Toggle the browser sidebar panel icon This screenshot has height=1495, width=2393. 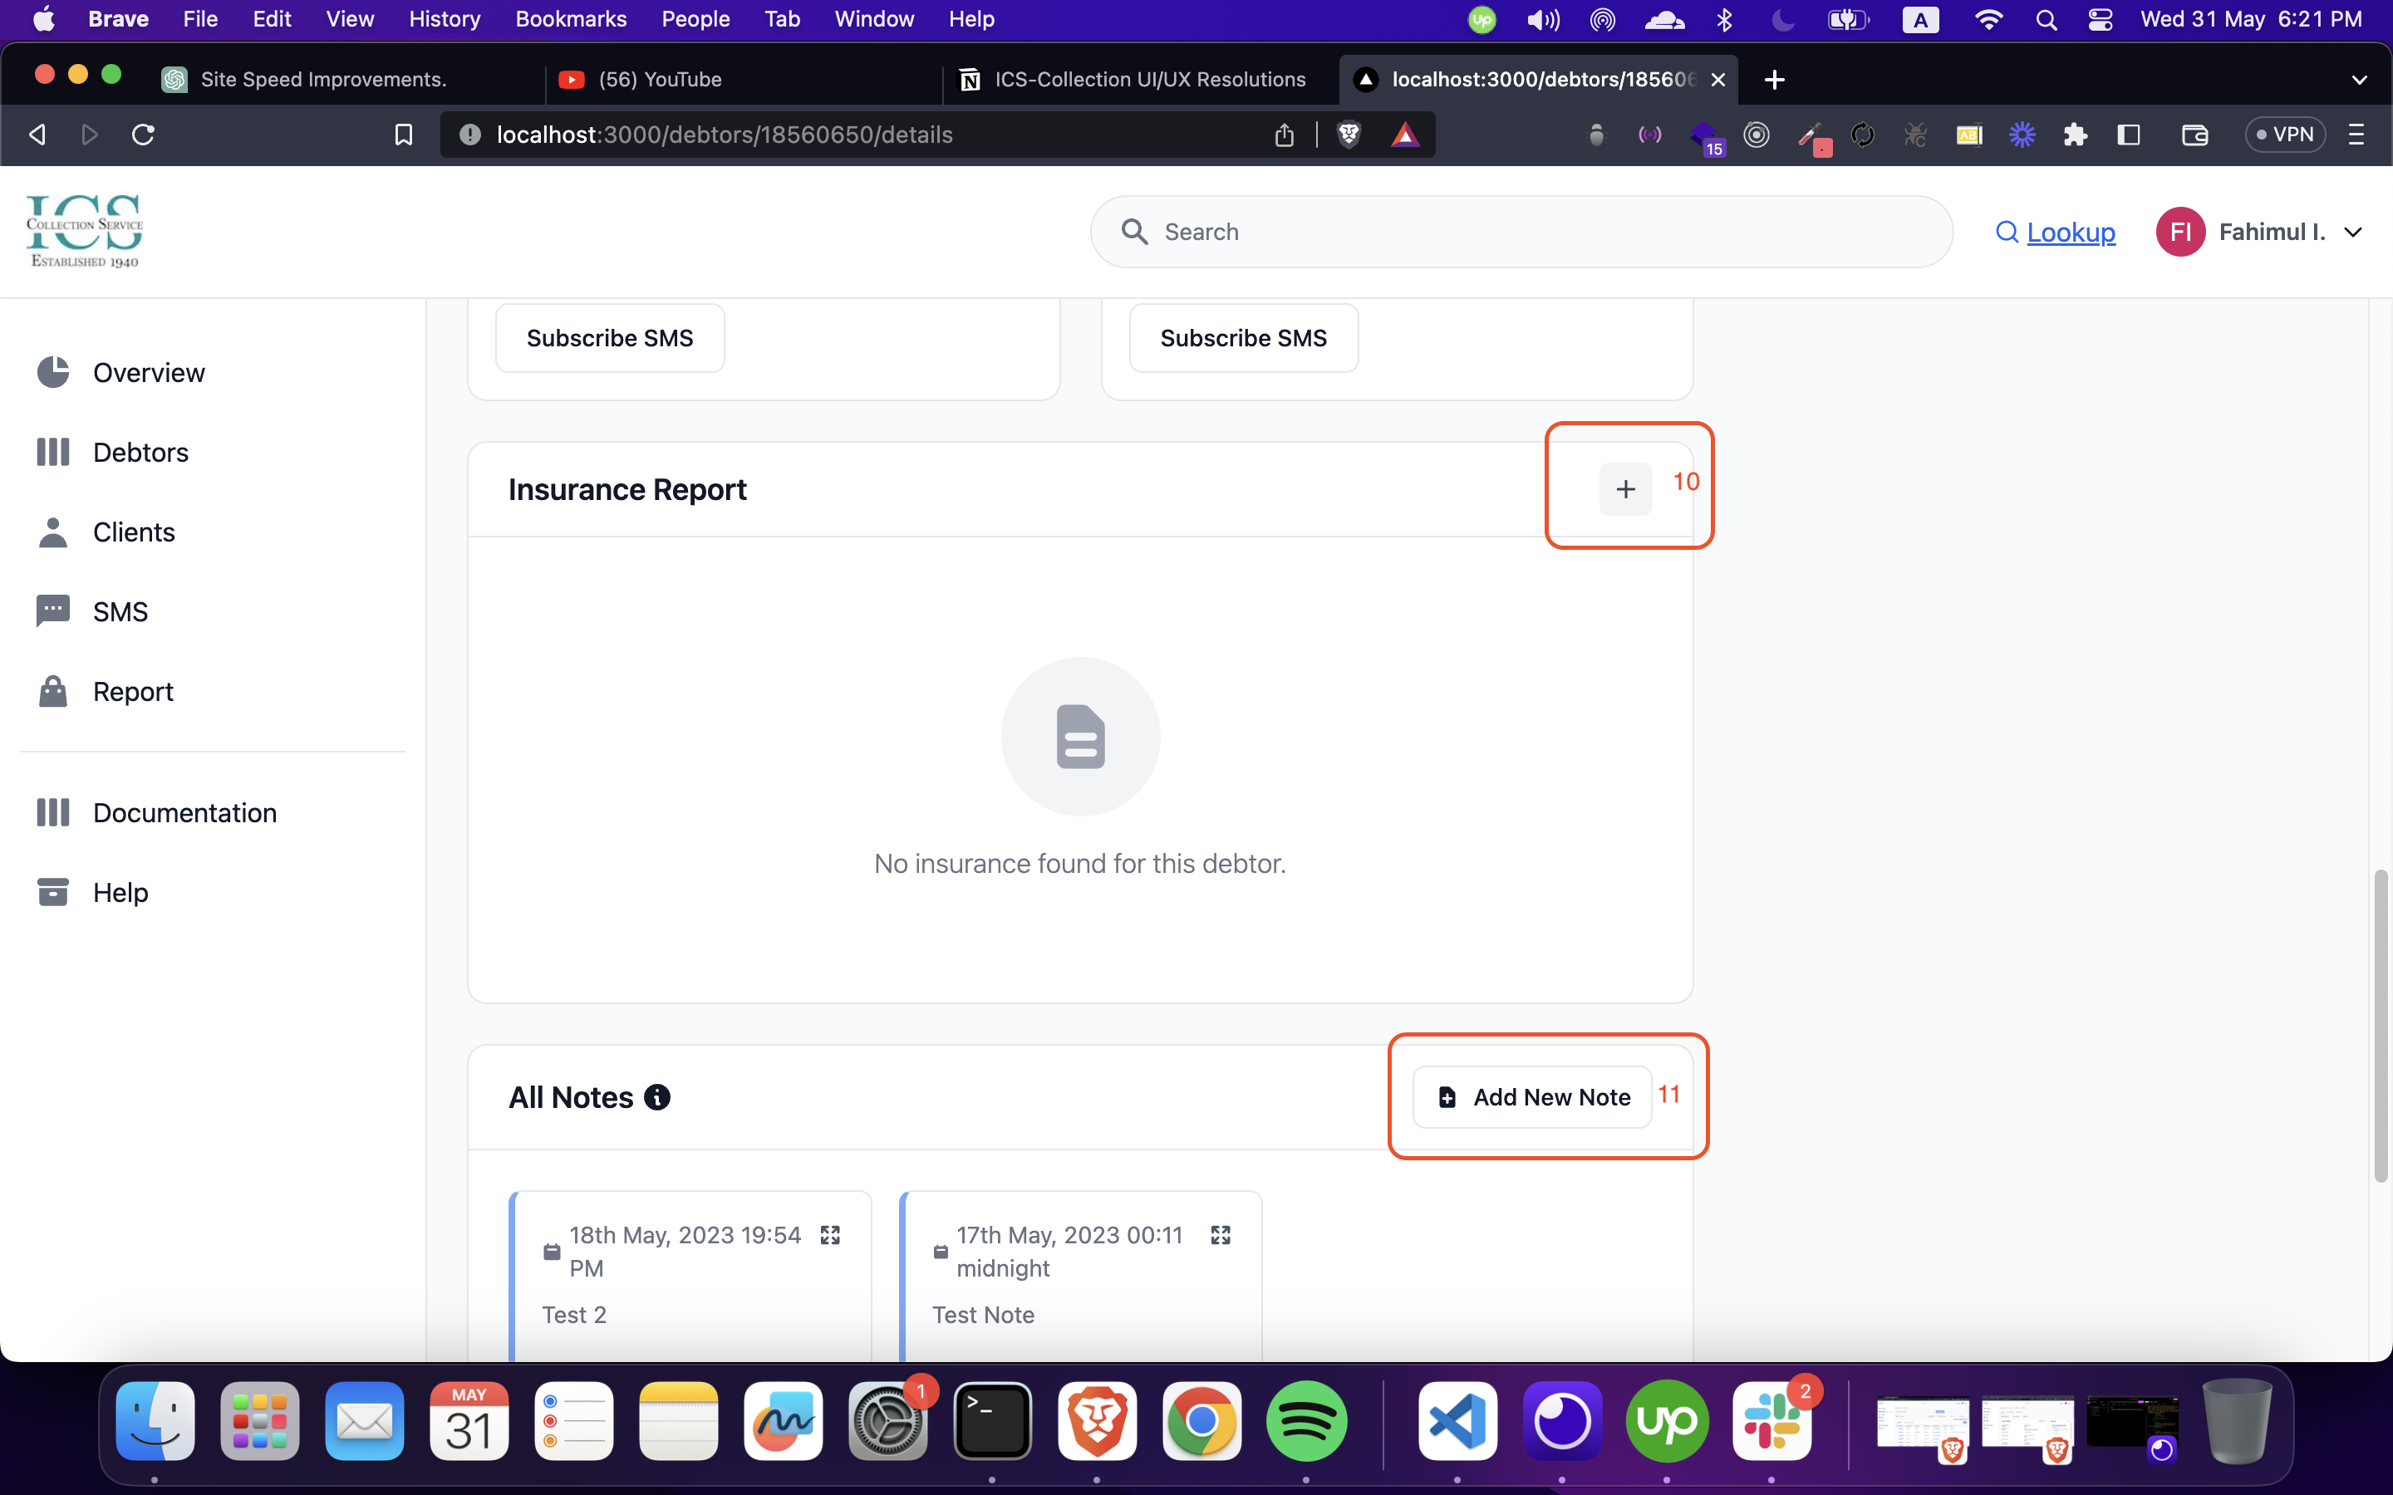2128,135
